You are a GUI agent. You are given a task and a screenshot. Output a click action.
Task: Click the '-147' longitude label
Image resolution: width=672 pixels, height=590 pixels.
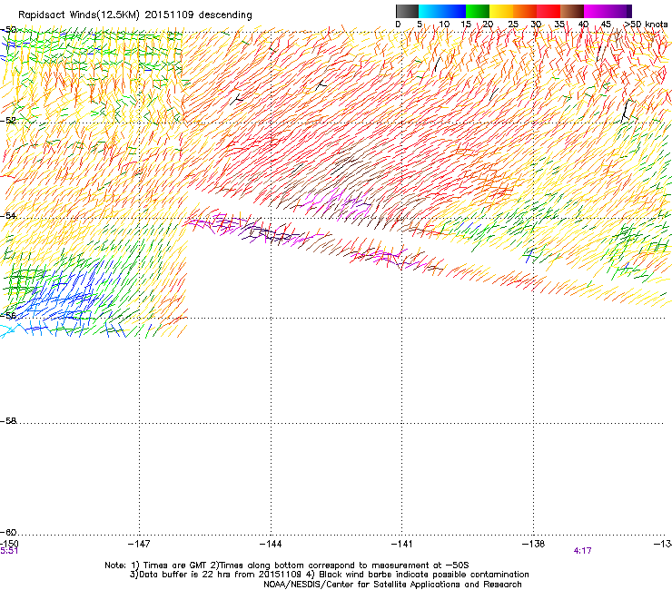pyautogui.click(x=139, y=544)
